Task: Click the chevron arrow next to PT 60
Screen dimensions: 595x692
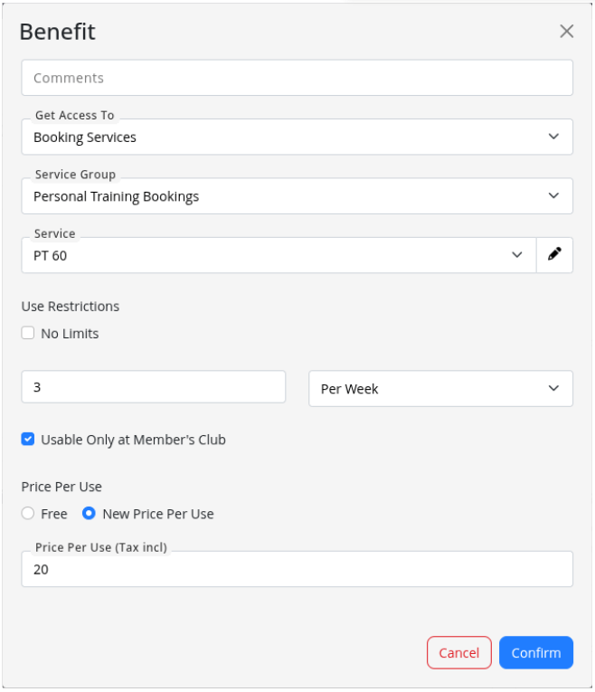Action: tap(517, 255)
